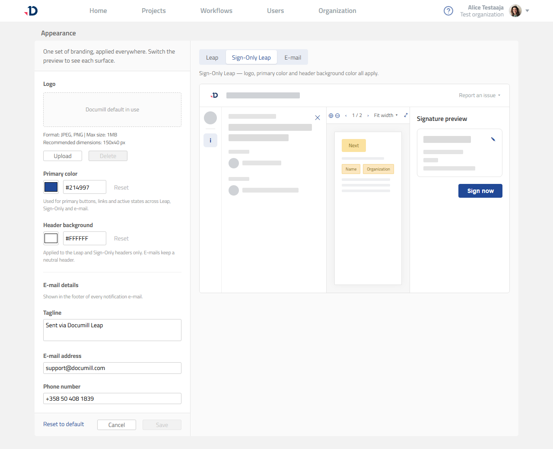Edit the header background hex field
Screen dimensions: 553x449
pos(85,238)
